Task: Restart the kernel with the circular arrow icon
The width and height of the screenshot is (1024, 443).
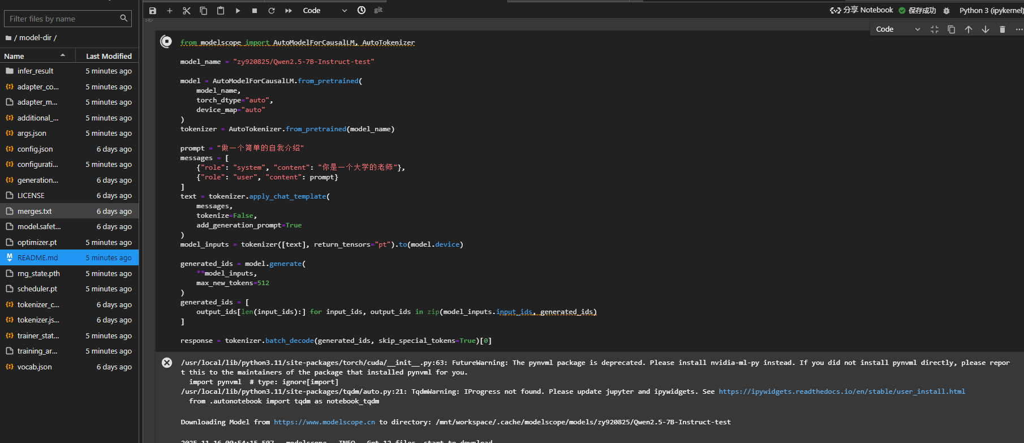Action: pyautogui.click(x=272, y=11)
